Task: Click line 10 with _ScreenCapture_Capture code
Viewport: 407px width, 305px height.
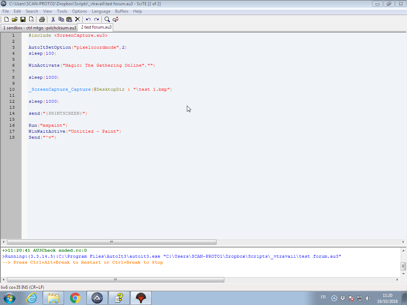Action: click(x=100, y=90)
